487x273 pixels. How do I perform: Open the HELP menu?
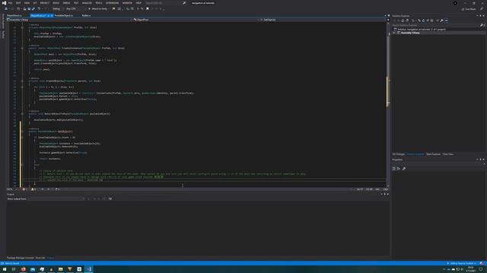pyautogui.click(x=138, y=3)
